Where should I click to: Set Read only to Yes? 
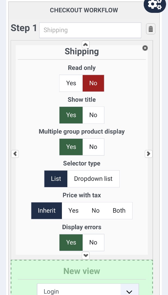pos(71,83)
